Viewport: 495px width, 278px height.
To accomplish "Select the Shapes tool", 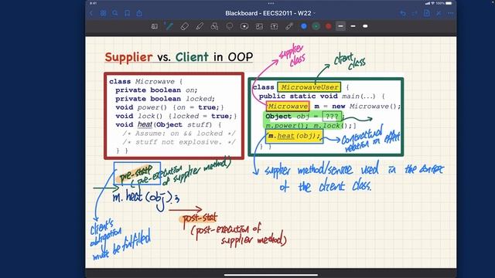I will coord(214,26).
